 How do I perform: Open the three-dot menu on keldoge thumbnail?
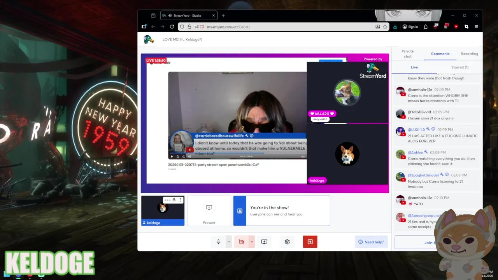(180, 200)
